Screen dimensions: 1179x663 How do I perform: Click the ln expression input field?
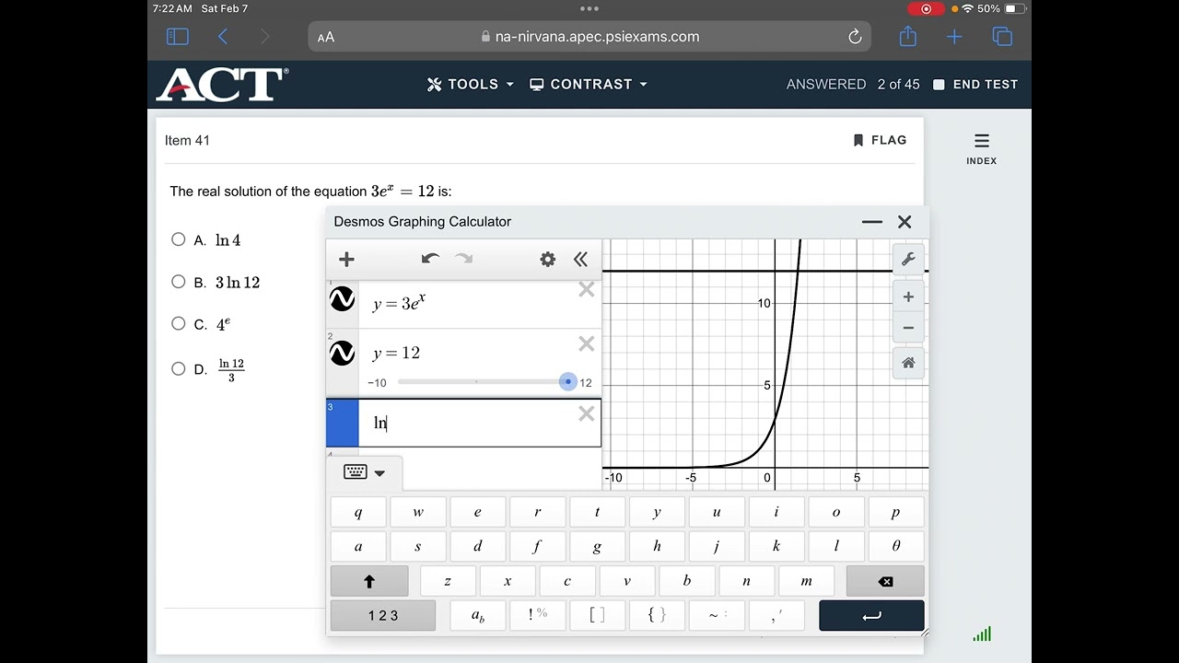click(x=480, y=423)
